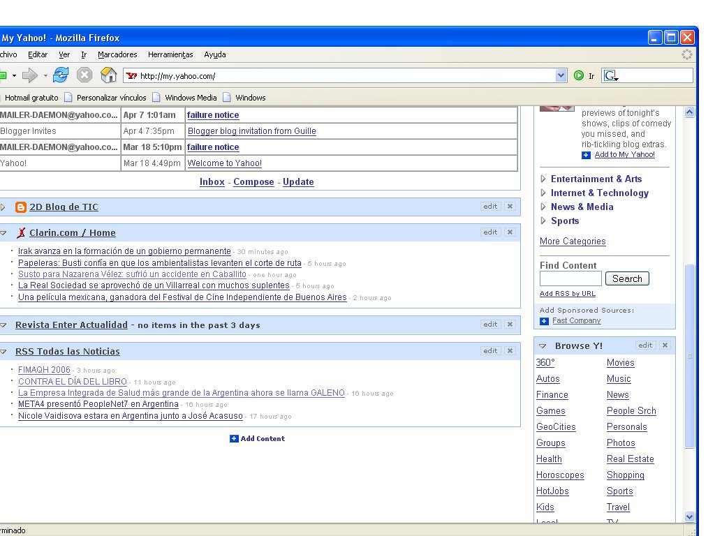Open the Ir menu
Viewport: 715px width, 536px height.
pyautogui.click(x=84, y=54)
